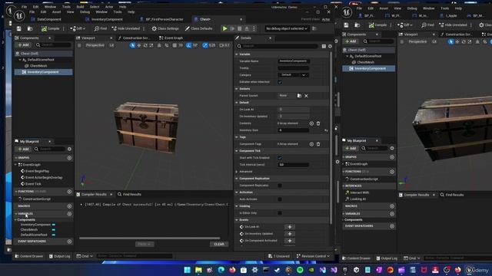
Task: Toggle ChestMesh variable visibility in My Blueprint
Action: 54,230
